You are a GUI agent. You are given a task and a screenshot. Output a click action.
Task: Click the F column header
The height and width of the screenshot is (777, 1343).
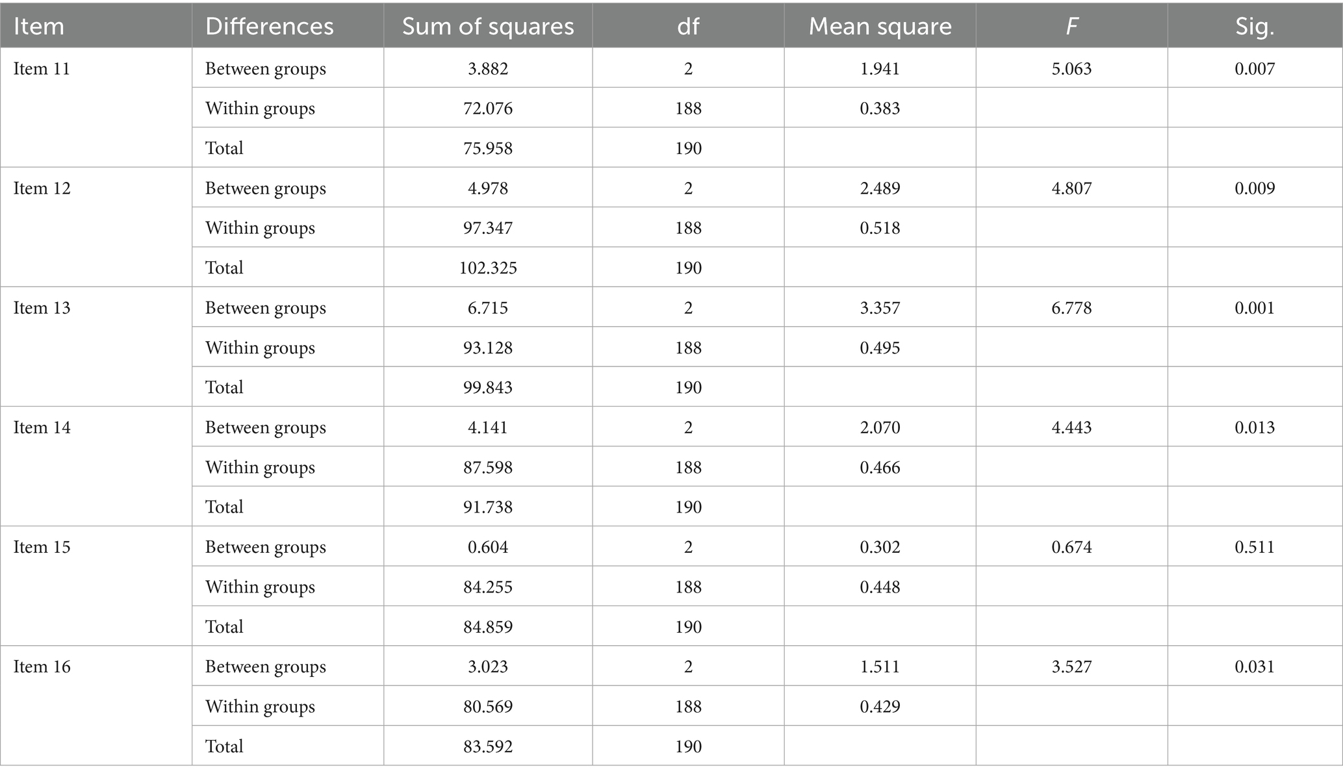coord(1071,26)
